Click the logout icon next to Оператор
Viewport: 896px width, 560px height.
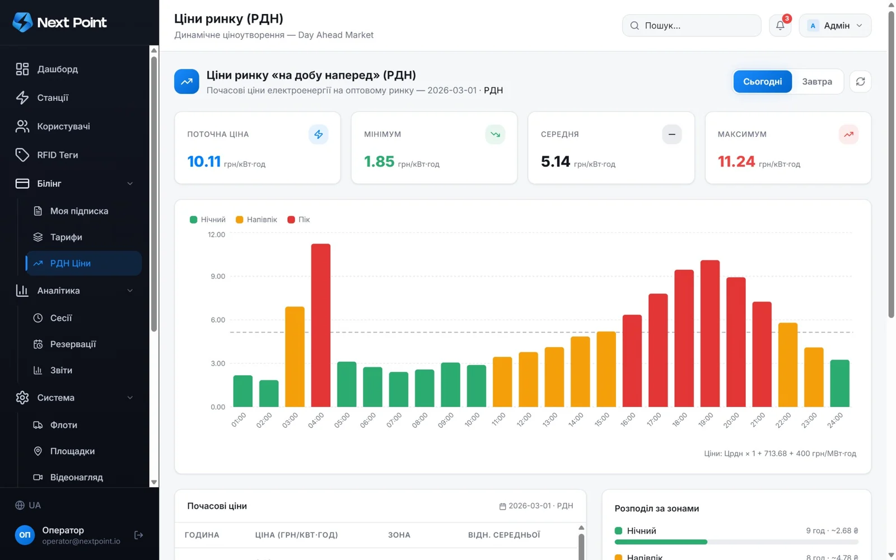pyautogui.click(x=139, y=535)
